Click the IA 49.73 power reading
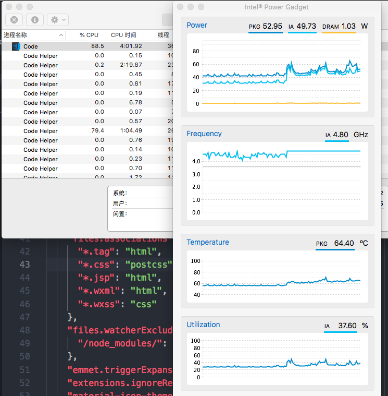The height and width of the screenshot is (396, 388). pos(302,27)
